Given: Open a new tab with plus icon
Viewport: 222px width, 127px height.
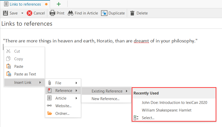Looking at the screenshot, I should 59,4.
